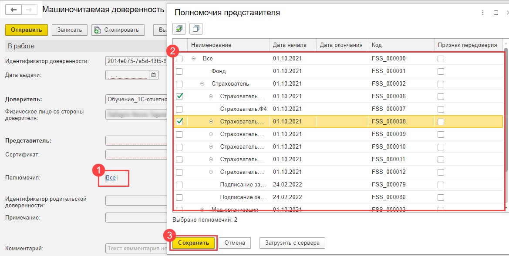509x256 pixels.
Task: Click the Дата выдачи date field
Action: point(127,75)
